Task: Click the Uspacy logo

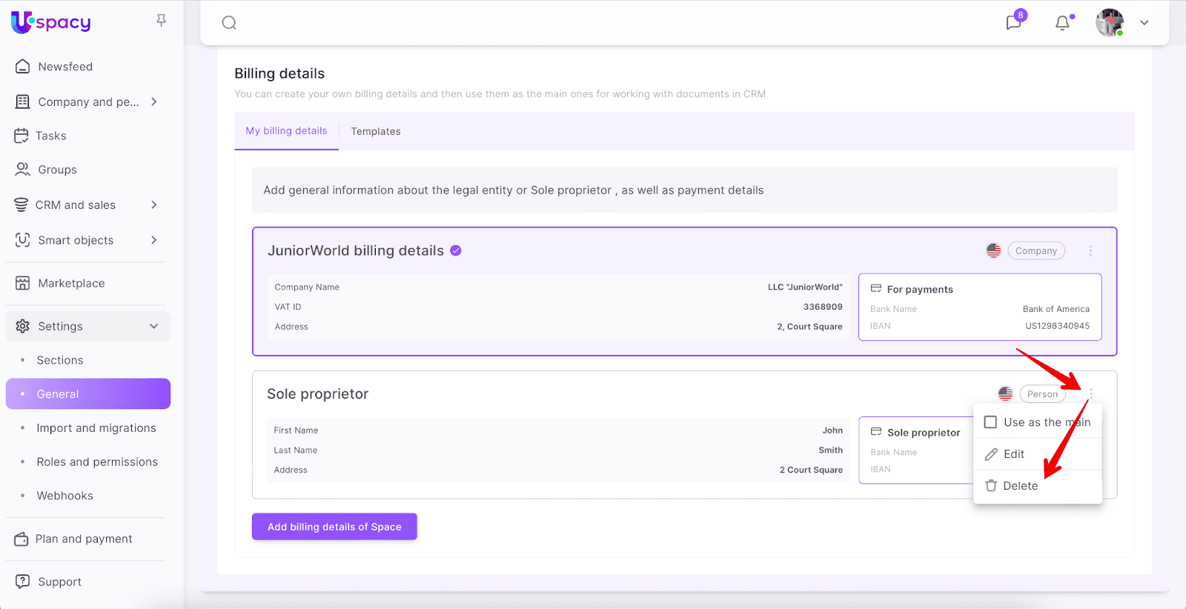Action: 51,22
